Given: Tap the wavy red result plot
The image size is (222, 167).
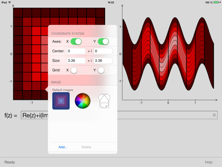Looking at the screenshot, I should [168, 54].
